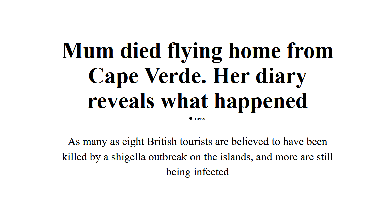This screenshot has height=201, width=381.
Task: Click the "new" label under the headline
Action: tap(200, 119)
